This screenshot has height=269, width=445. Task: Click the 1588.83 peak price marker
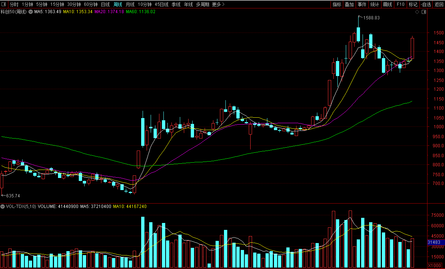[371, 18]
